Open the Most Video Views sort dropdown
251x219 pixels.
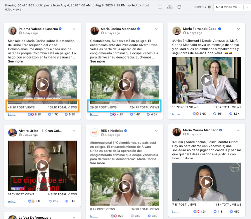[232, 7]
